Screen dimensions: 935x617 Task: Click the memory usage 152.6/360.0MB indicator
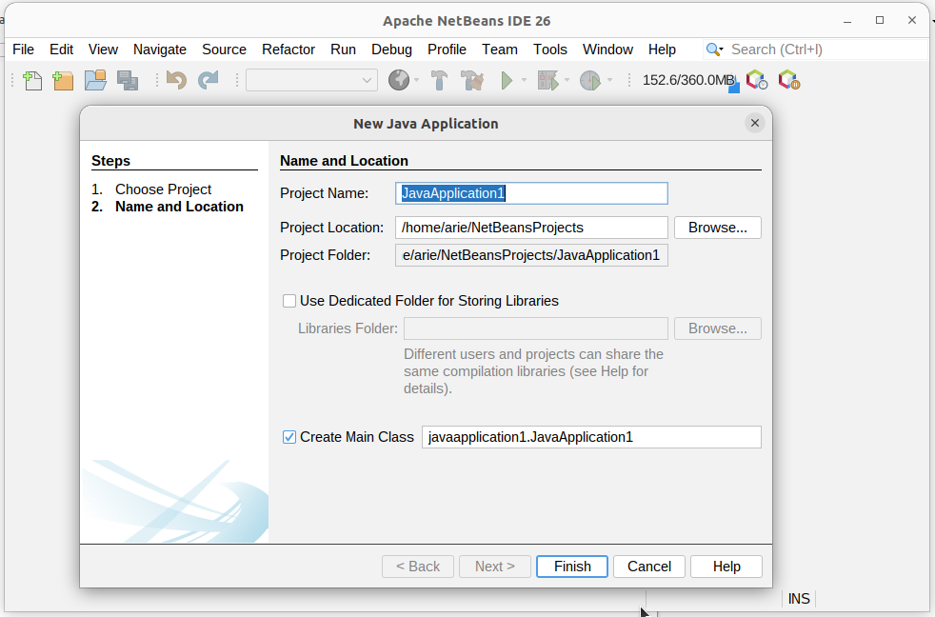[x=689, y=80]
